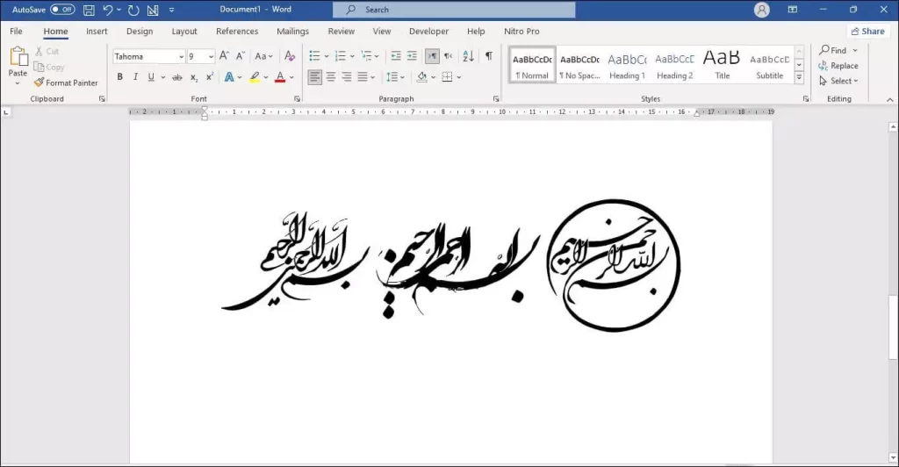Switch to the References tab
This screenshot has height=467, width=899.
(237, 32)
